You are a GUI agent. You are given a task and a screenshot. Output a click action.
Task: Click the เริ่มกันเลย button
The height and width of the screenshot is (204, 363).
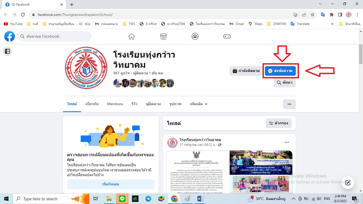pos(111,184)
